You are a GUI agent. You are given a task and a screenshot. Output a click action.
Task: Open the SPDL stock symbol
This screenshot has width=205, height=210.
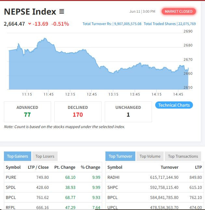11,188
